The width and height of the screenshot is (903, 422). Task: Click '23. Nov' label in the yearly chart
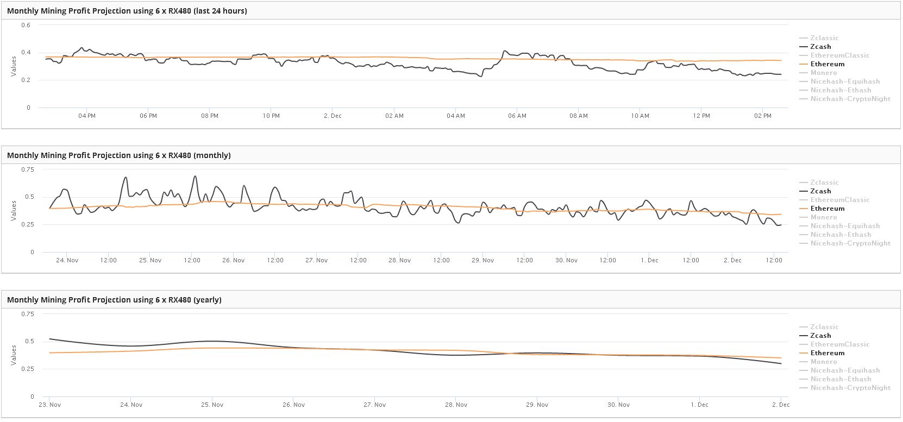point(50,405)
